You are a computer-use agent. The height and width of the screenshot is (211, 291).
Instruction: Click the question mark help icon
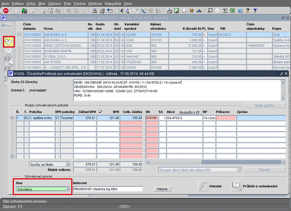(248, 11)
